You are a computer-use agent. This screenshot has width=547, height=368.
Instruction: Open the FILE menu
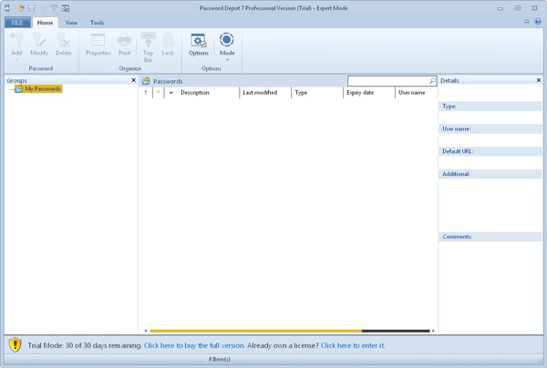(x=17, y=22)
